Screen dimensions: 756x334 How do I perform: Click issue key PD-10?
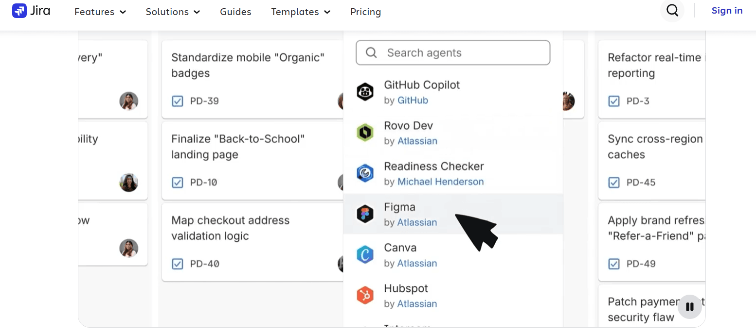(x=204, y=183)
